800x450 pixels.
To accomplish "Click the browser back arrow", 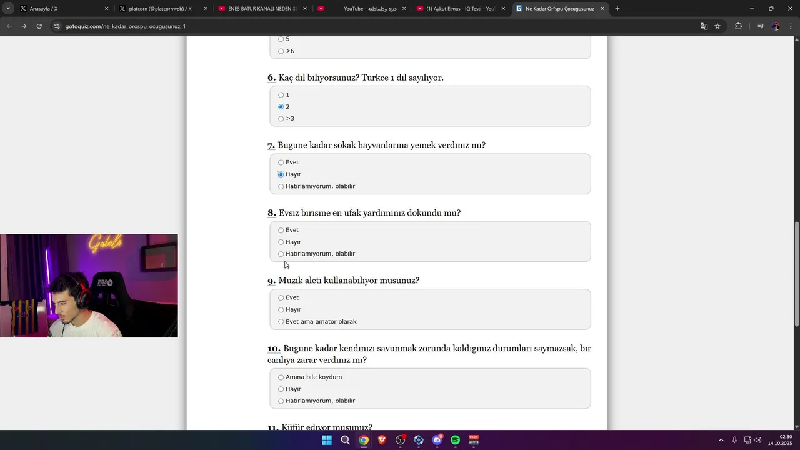I will [x=9, y=26].
